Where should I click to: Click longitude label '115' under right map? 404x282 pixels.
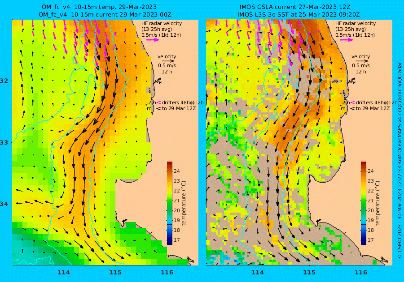[309, 273]
